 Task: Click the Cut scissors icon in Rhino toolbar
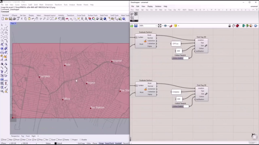pyautogui.click(x=21, y=19)
